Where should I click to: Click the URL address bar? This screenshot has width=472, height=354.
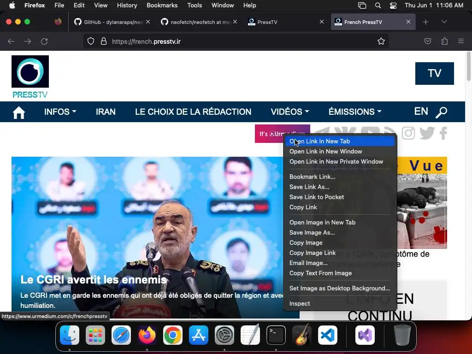pyautogui.click(x=236, y=41)
